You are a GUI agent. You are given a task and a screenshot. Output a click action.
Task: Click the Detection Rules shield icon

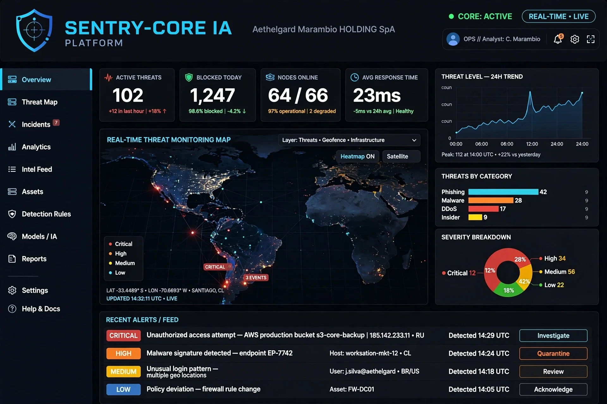tap(12, 214)
